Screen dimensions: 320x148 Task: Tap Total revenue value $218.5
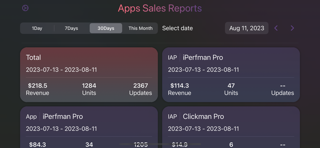point(37,86)
